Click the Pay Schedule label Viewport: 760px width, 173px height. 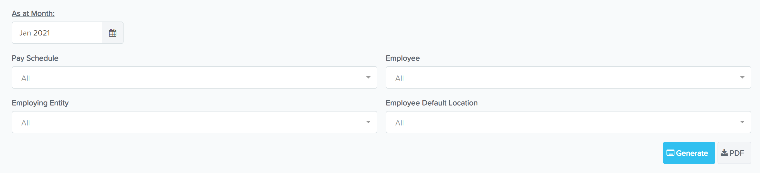(x=35, y=58)
